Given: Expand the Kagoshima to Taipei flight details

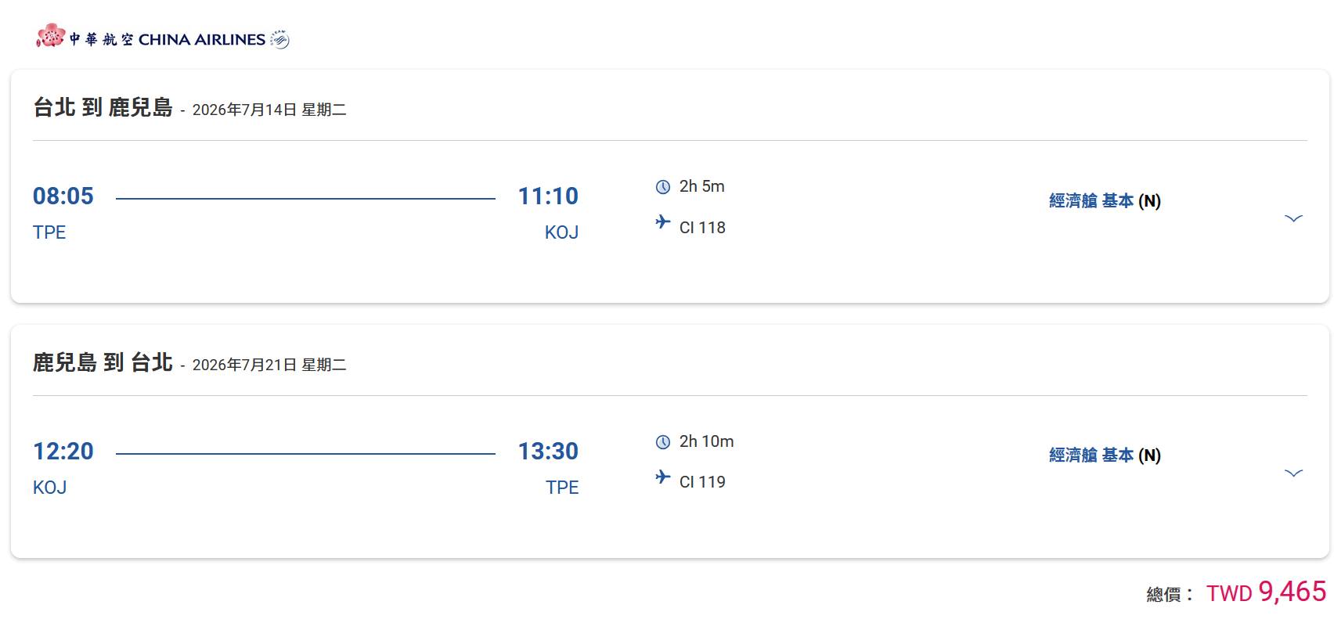Looking at the screenshot, I should point(1293,473).
